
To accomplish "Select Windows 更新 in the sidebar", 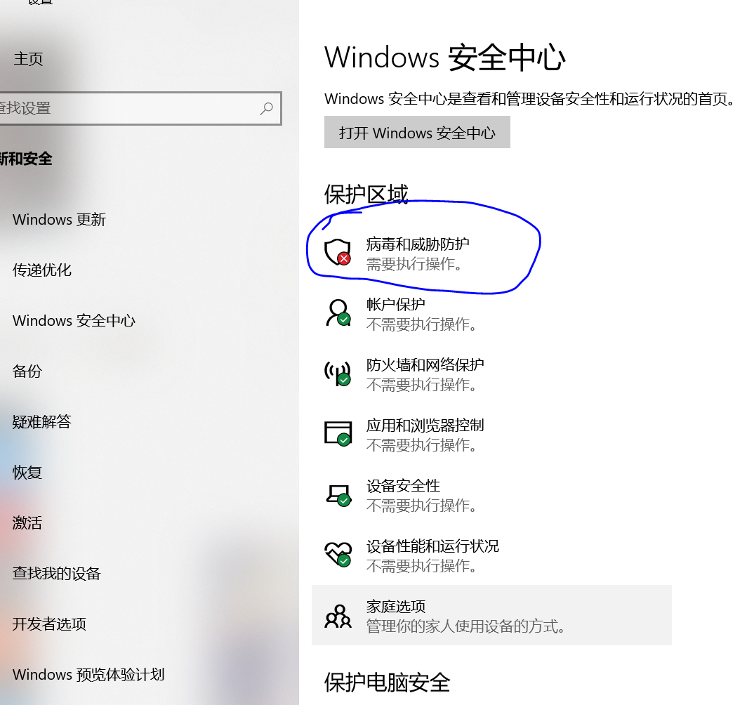I will click(x=59, y=219).
